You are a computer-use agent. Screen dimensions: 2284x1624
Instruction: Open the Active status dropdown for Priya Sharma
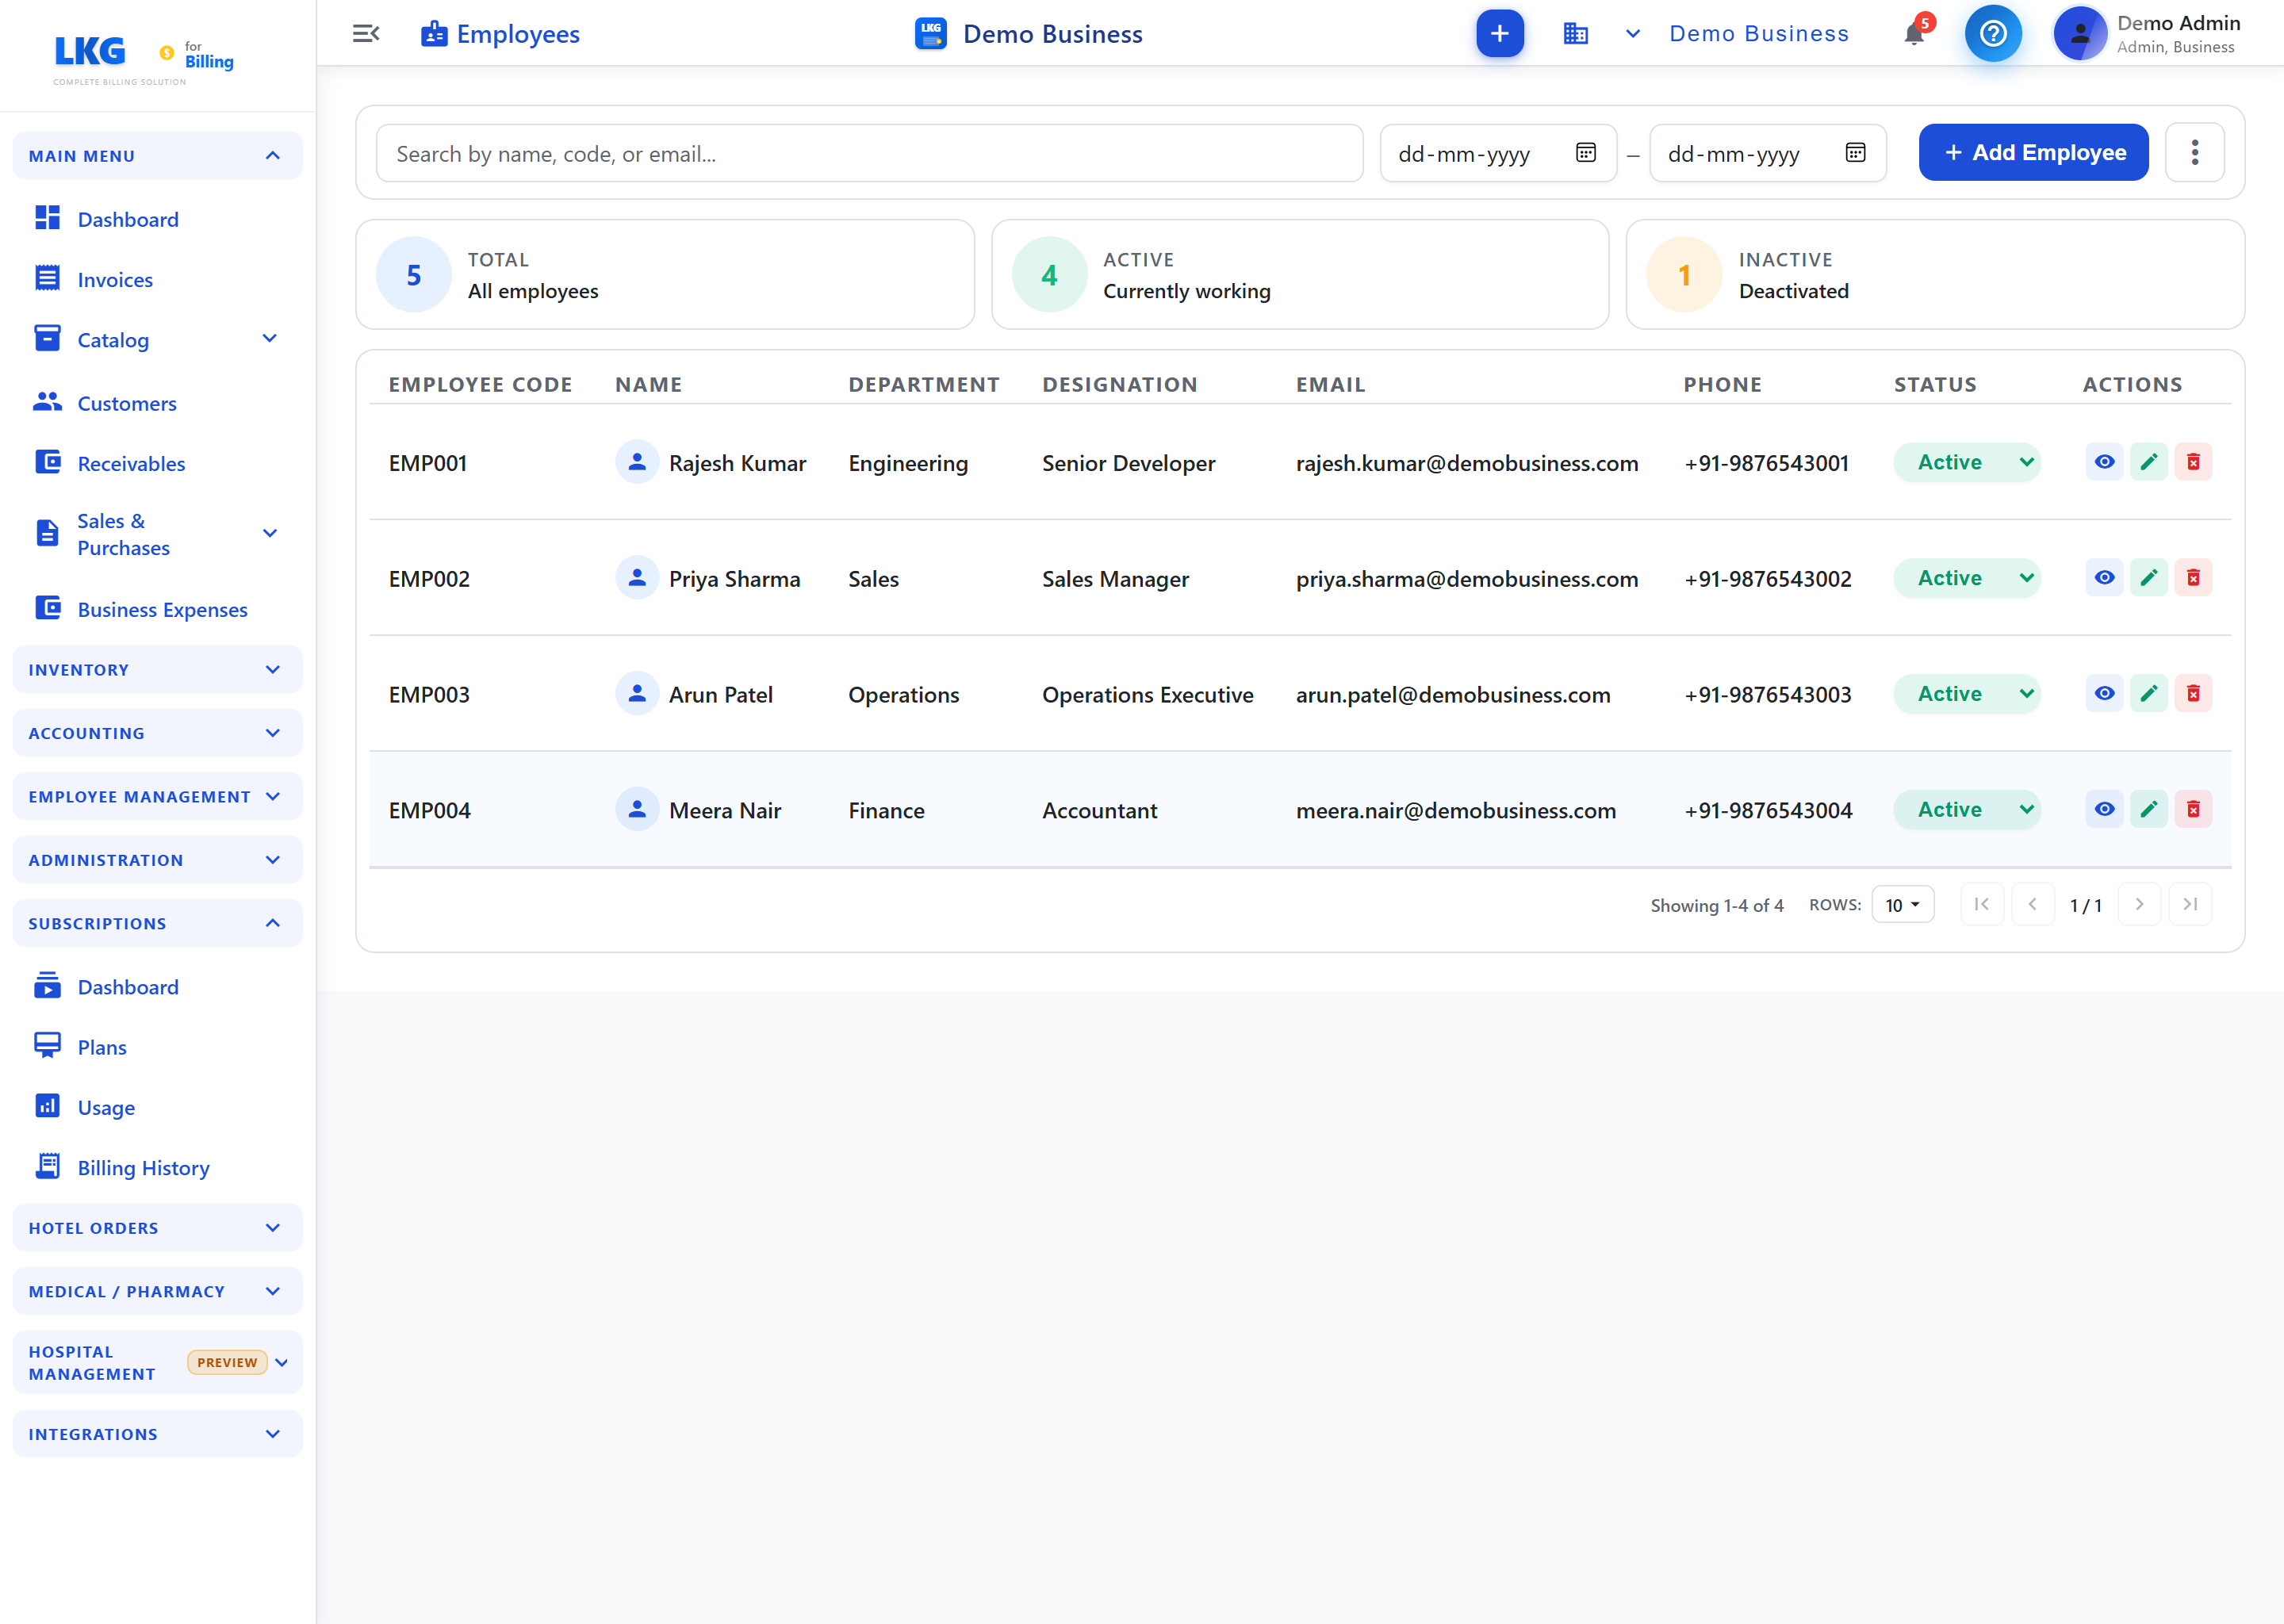point(1966,578)
